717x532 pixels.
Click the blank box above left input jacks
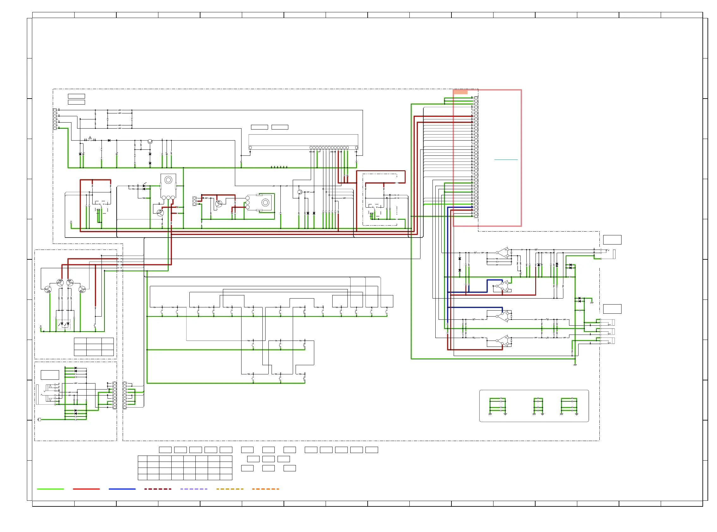click(50, 375)
